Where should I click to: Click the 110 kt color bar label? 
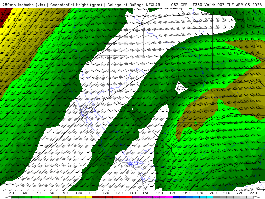92,193
